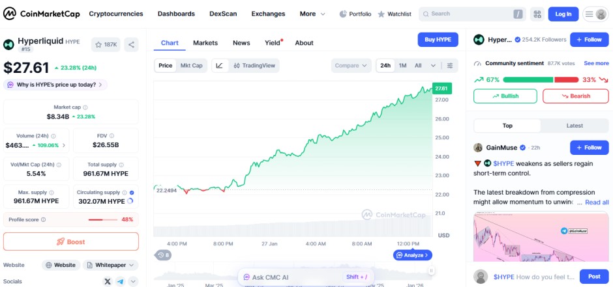Expand the More menu in navbar
Viewport: 613px width, 287px height.
coord(312,14)
